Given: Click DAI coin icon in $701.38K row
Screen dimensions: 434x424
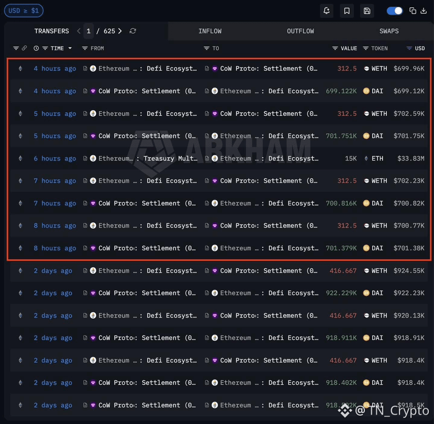Looking at the screenshot, I should 366,248.
